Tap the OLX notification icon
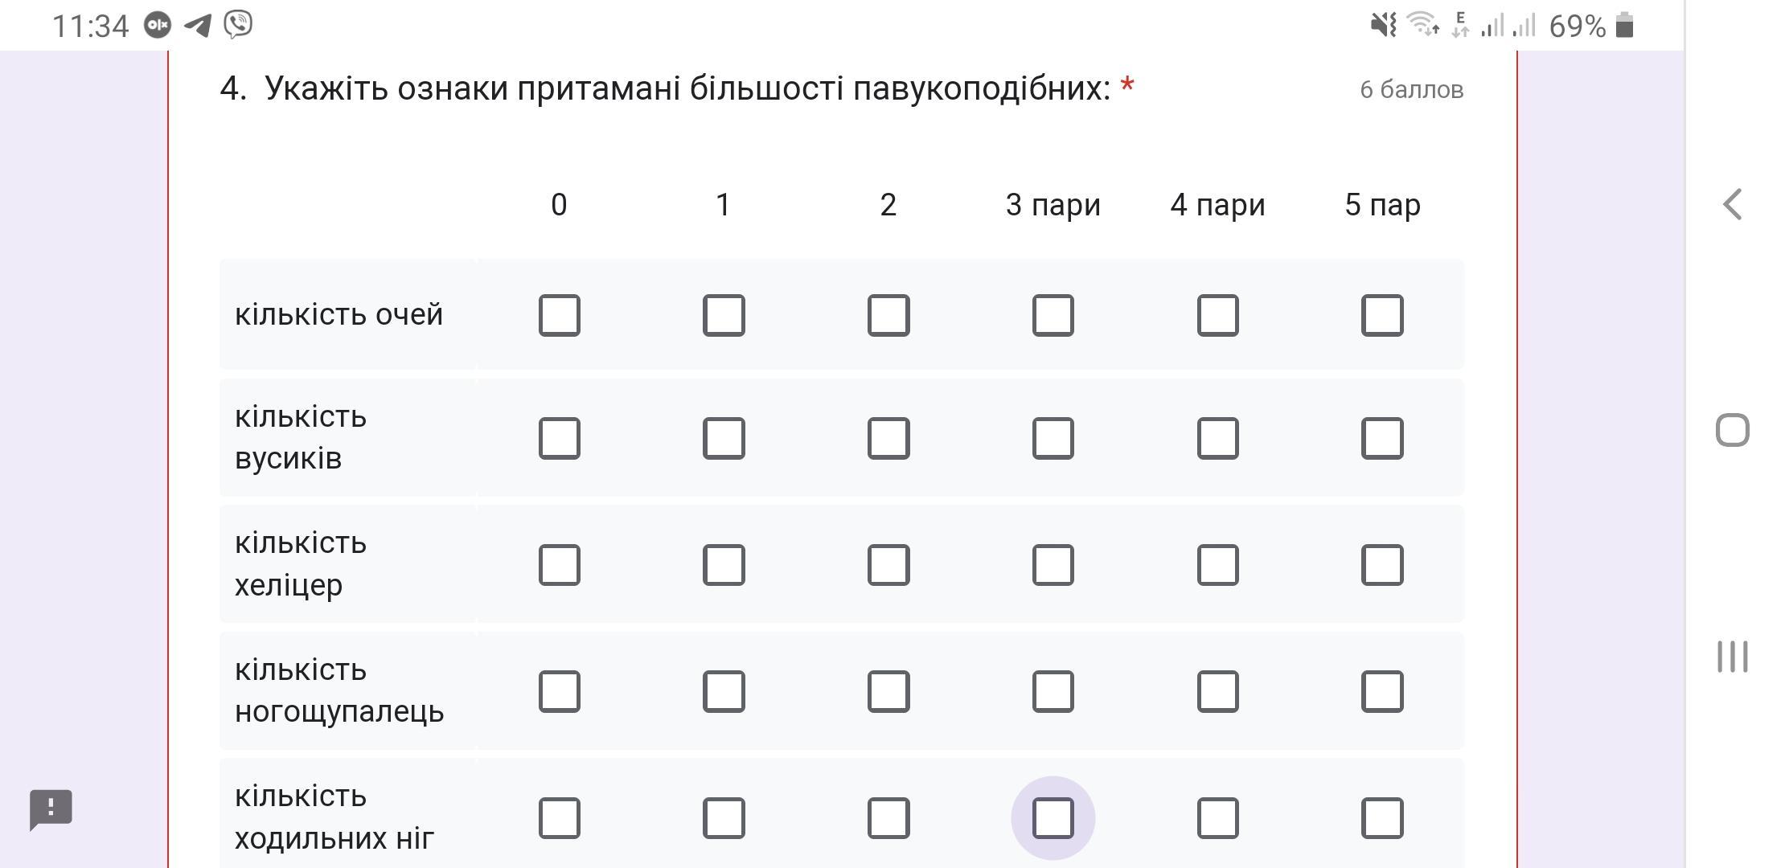Screen dimensions: 1785x868 [158, 26]
